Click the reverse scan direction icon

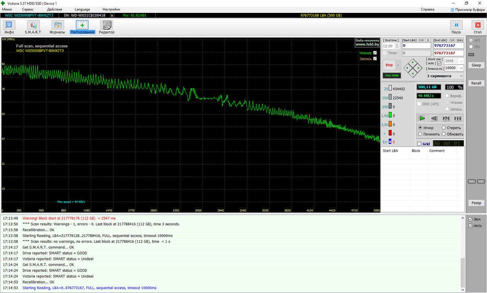(x=434, y=118)
